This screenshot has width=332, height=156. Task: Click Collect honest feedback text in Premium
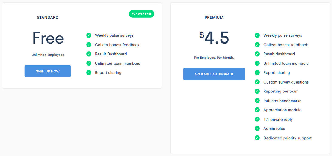pos(286,45)
